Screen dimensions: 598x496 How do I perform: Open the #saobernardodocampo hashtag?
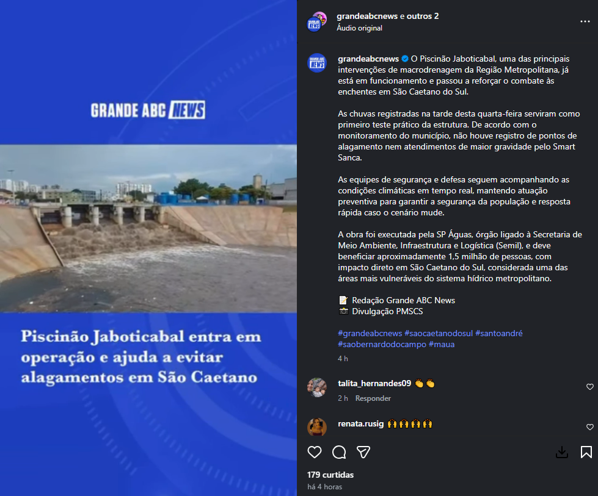pos(382,344)
